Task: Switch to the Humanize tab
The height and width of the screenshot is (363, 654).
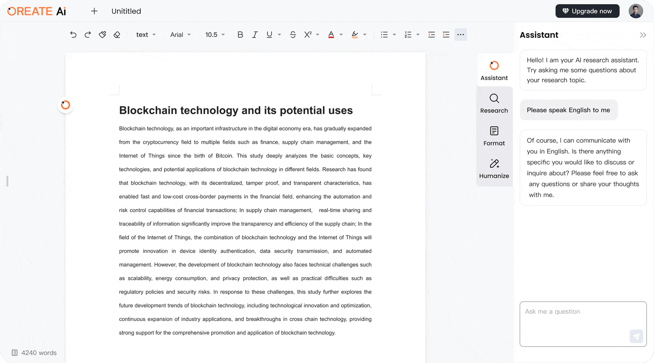Action: [494, 169]
